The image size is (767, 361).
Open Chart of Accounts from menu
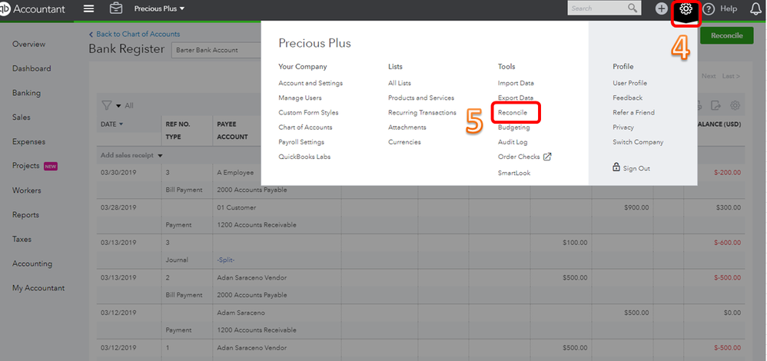pyautogui.click(x=305, y=128)
